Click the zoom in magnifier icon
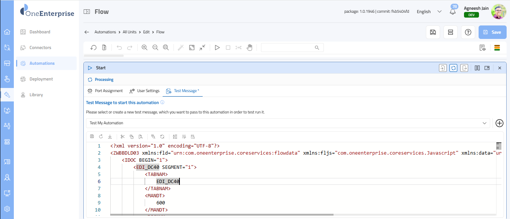The image size is (510, 219). point(144,48)
